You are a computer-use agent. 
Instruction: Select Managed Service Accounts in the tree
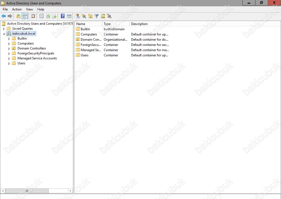pyautogui.click(x=37, y=58)
